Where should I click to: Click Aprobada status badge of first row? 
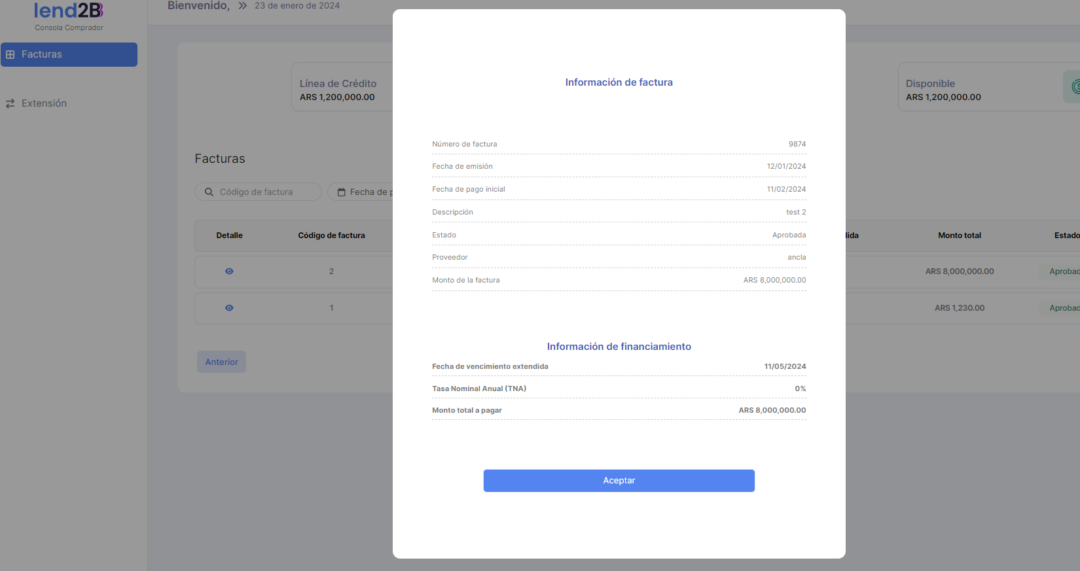[1062, 271]
